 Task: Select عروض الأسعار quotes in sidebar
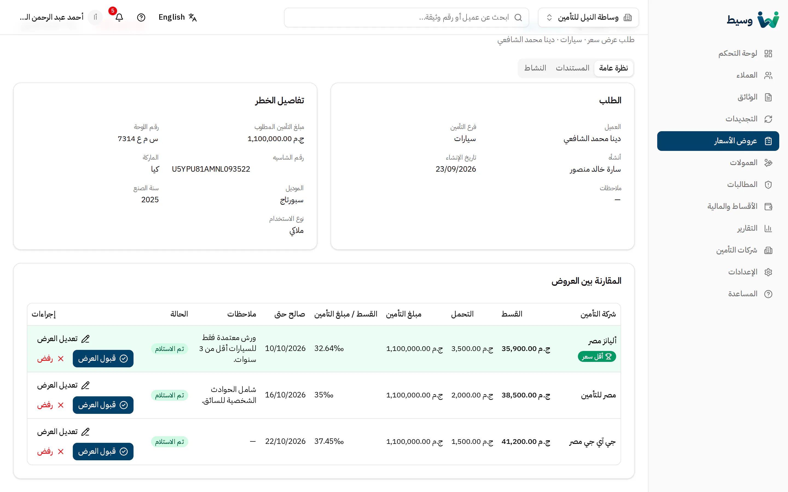click(718, 141)
